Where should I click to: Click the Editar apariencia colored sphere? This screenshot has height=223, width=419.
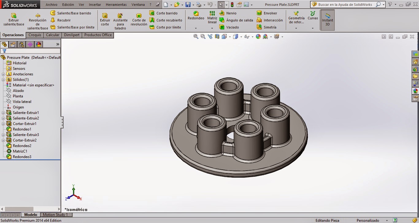click(x=258, y=36)
